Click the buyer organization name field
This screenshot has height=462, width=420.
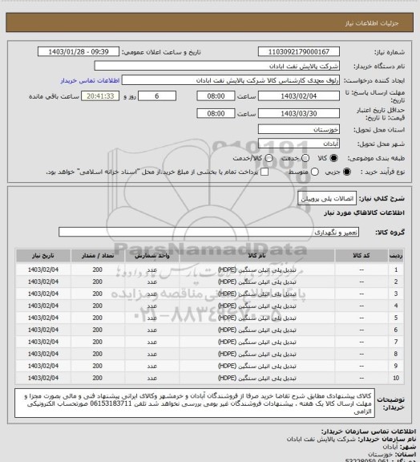tap(216, 66)
